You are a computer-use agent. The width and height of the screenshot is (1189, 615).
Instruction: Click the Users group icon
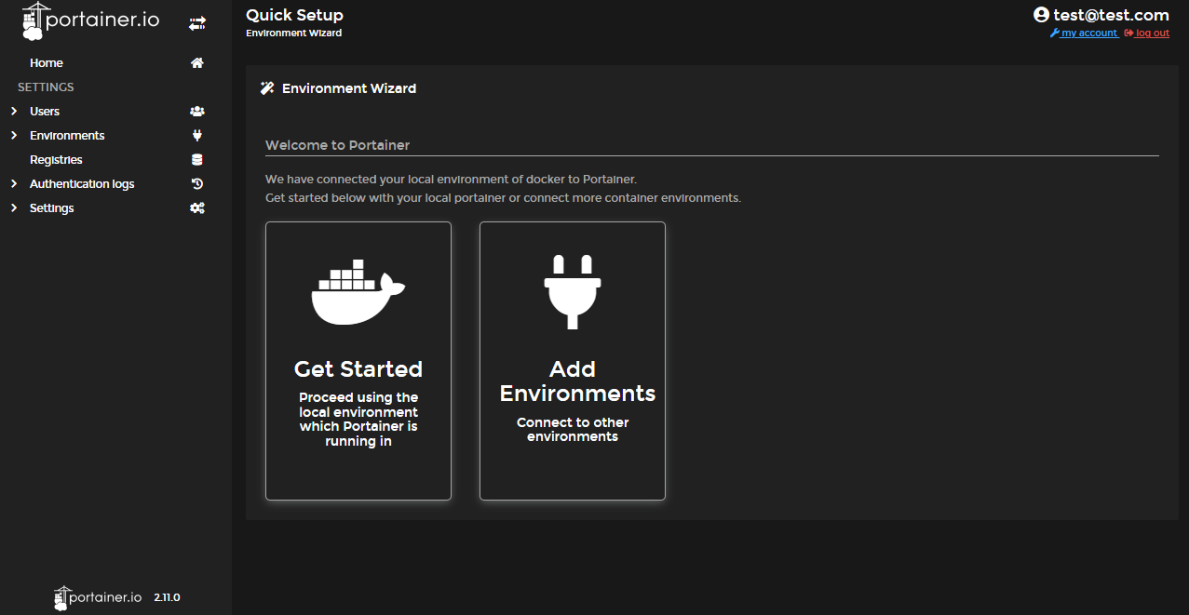tap(197, 112)
